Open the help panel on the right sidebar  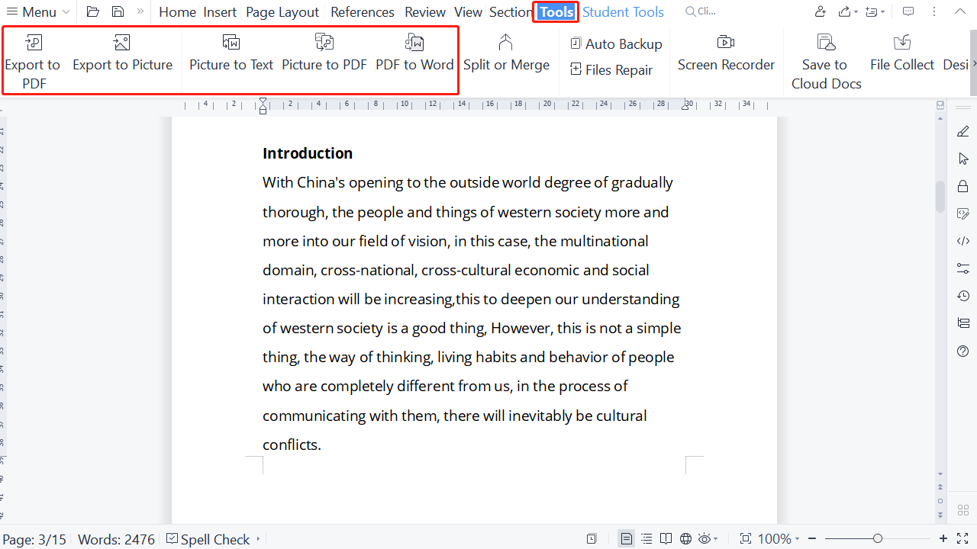[962, 351]
